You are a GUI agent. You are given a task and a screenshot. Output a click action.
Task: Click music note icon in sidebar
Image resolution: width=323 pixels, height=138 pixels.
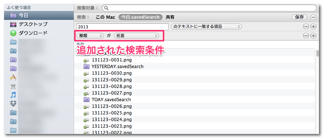pos(13,95)
